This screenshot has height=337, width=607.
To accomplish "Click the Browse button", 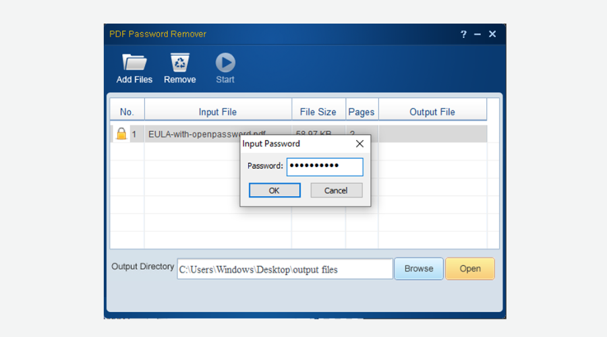I will 418,268.
